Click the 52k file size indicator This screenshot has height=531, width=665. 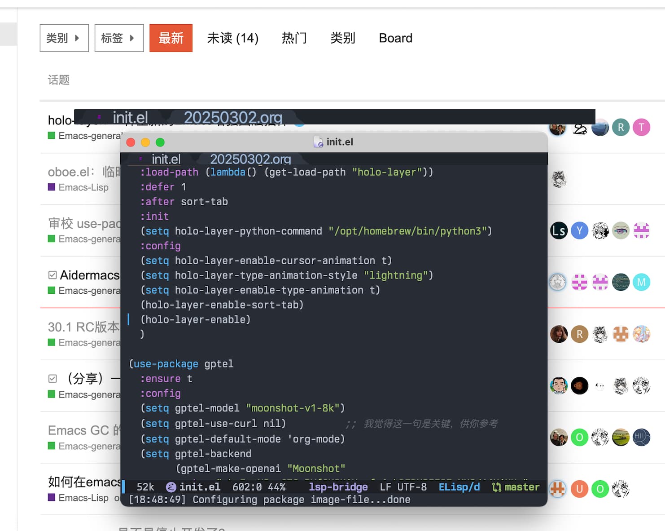click(145, 487)
